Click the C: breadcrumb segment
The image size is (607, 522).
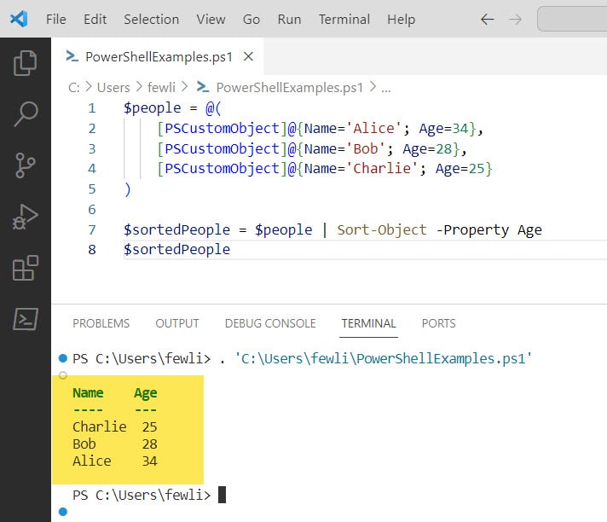pyautogui.click(x=74, y=88)
